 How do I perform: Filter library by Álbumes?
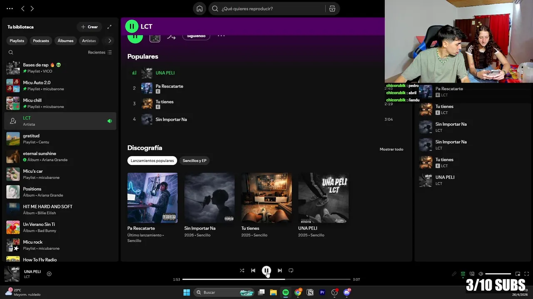coord(65,41)
